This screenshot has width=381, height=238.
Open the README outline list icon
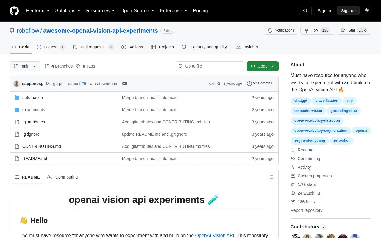271,177
